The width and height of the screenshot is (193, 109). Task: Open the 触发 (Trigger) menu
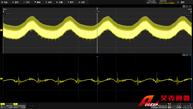37,2
